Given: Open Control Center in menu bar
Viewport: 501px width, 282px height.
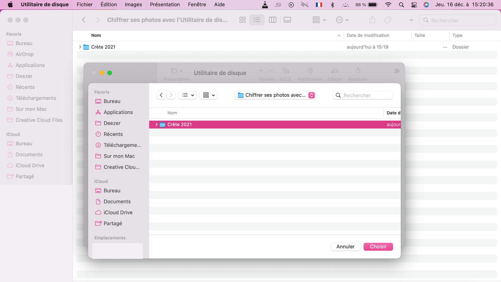Looking at the screenshot, I should (x=414, y=5).
